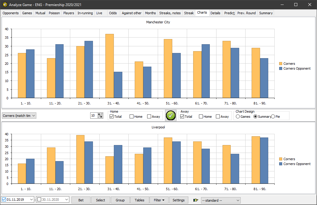The image size is (317, 205).
Task: Uncheck Total in the Away group
Action: pos(182,117)
